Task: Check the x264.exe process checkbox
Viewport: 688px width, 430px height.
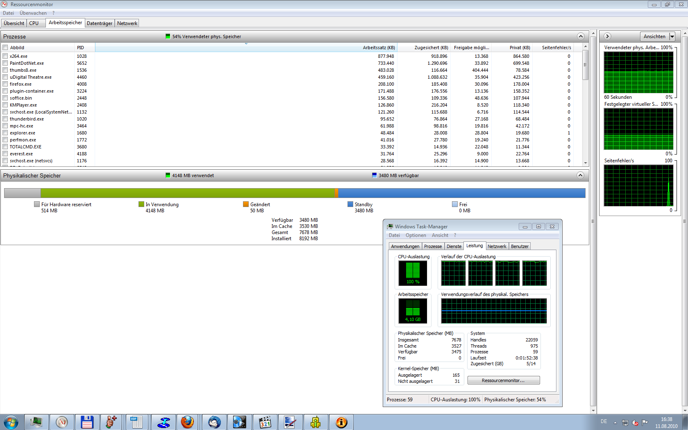Action: click(x=5, y=56)
